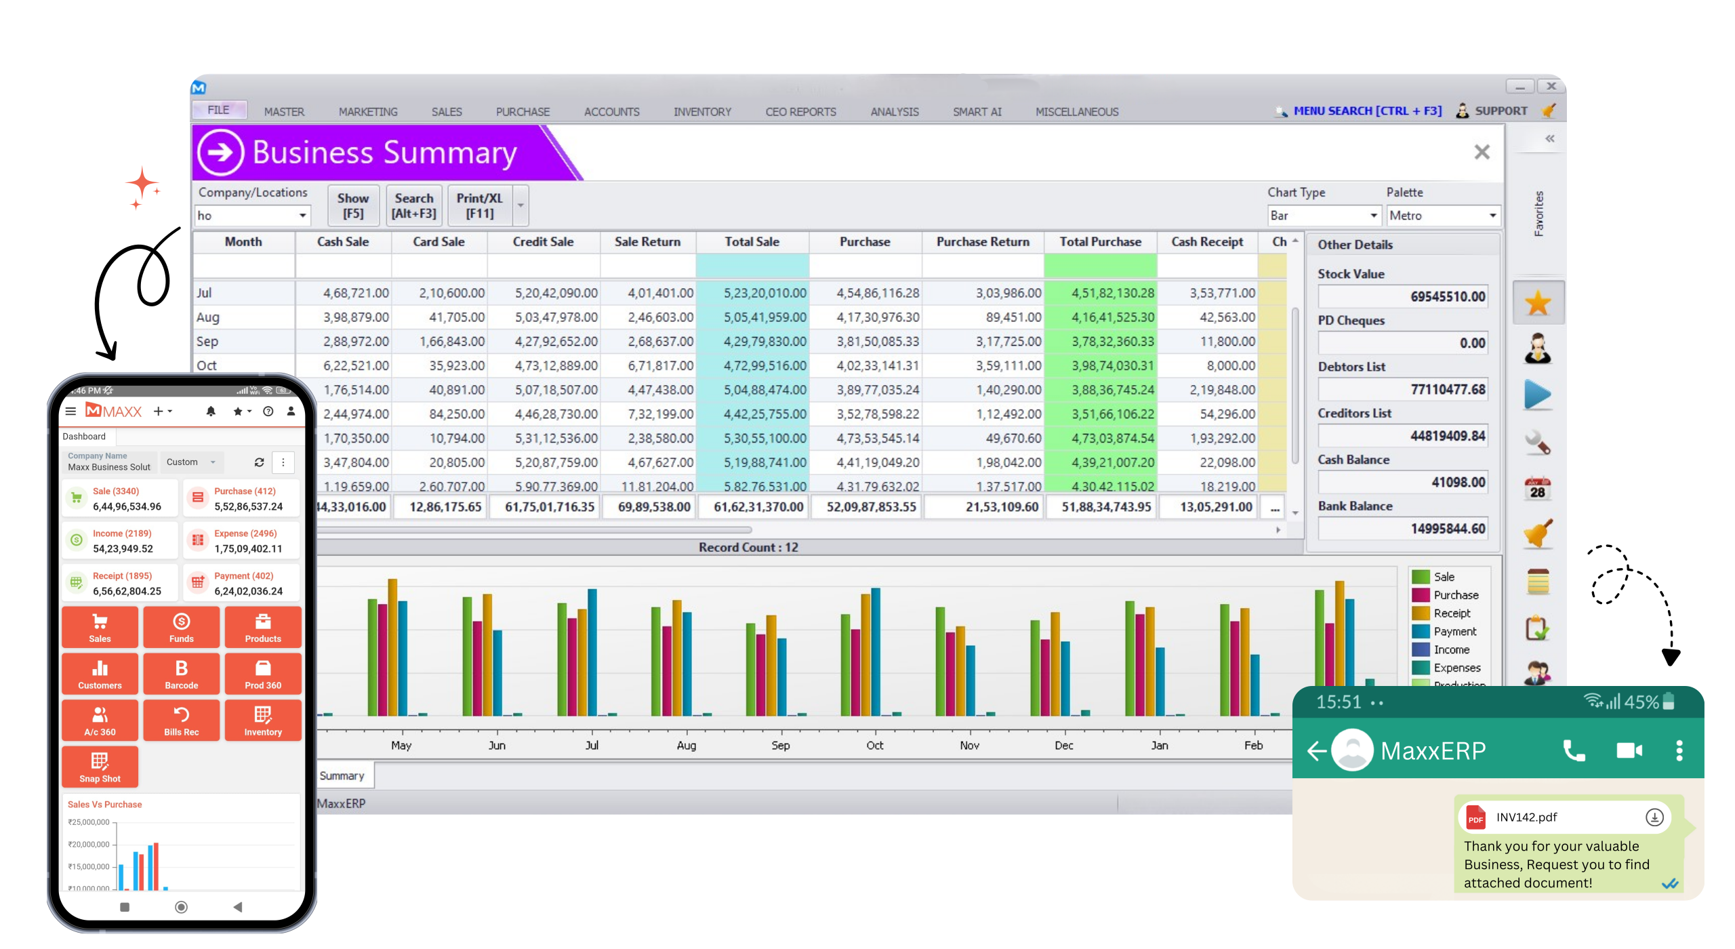Click the notification bell in mobile app
The height and width of the screenshot is (949, 1735).
point(211,411)
